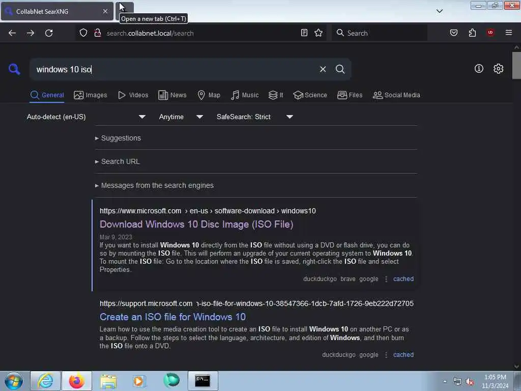Bookmark this page with the star icon
The image size is (521, 391).
click(x=319, y=33)
